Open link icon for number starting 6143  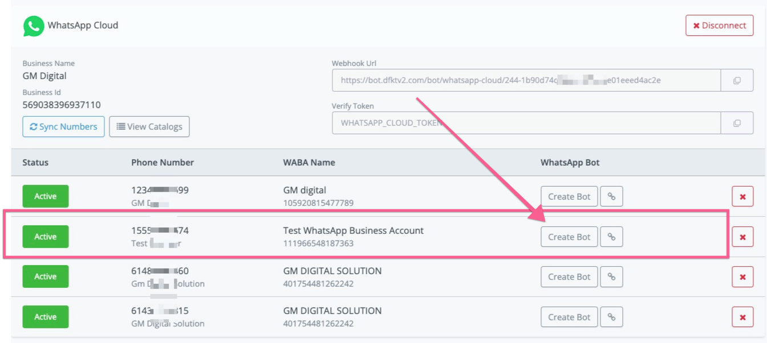(611, 317)
